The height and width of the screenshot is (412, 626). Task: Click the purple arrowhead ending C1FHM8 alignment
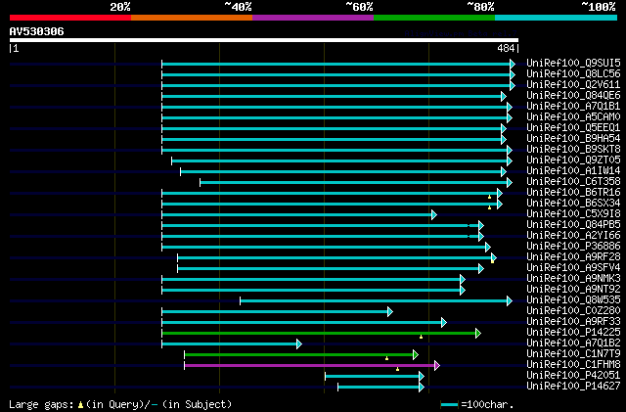[437, 365]
